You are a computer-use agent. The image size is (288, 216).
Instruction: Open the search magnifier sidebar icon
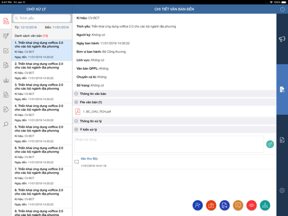(6, 124)
